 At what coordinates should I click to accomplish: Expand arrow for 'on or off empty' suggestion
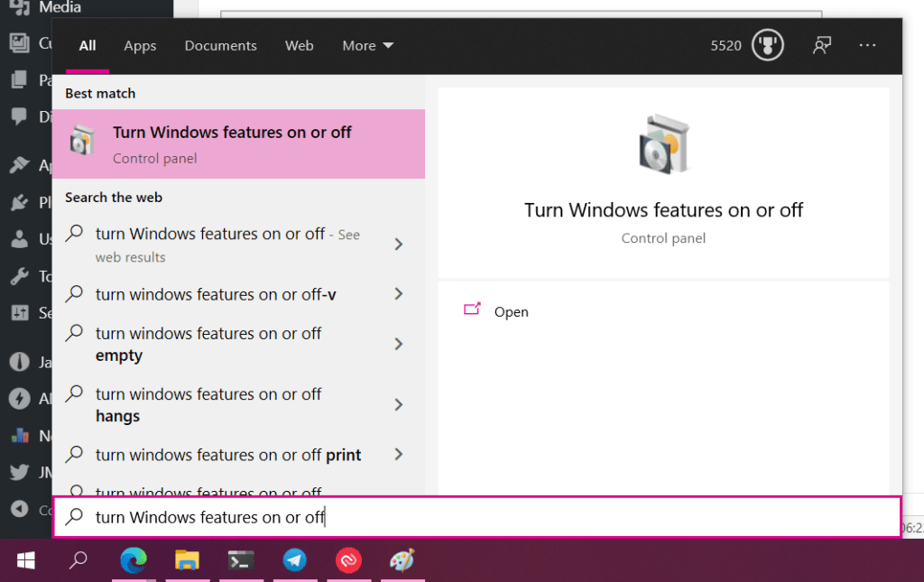coord(399,344)
